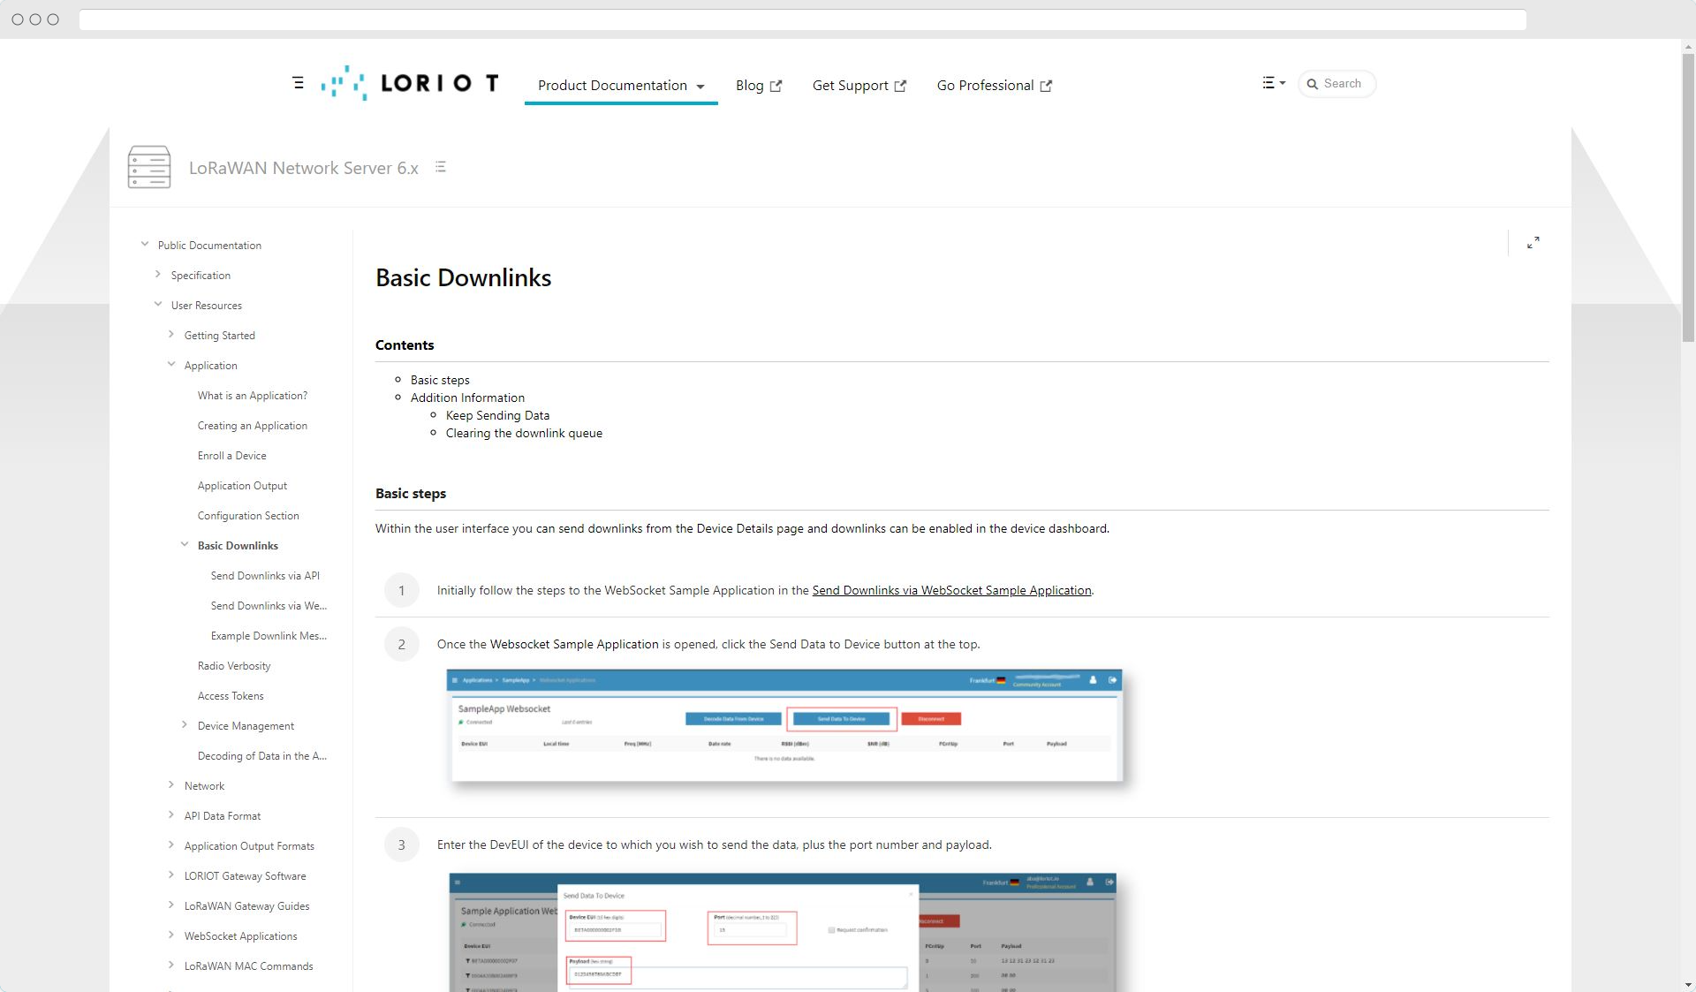Jump to Clearing the downlink queue section

(x=524, y=433)
